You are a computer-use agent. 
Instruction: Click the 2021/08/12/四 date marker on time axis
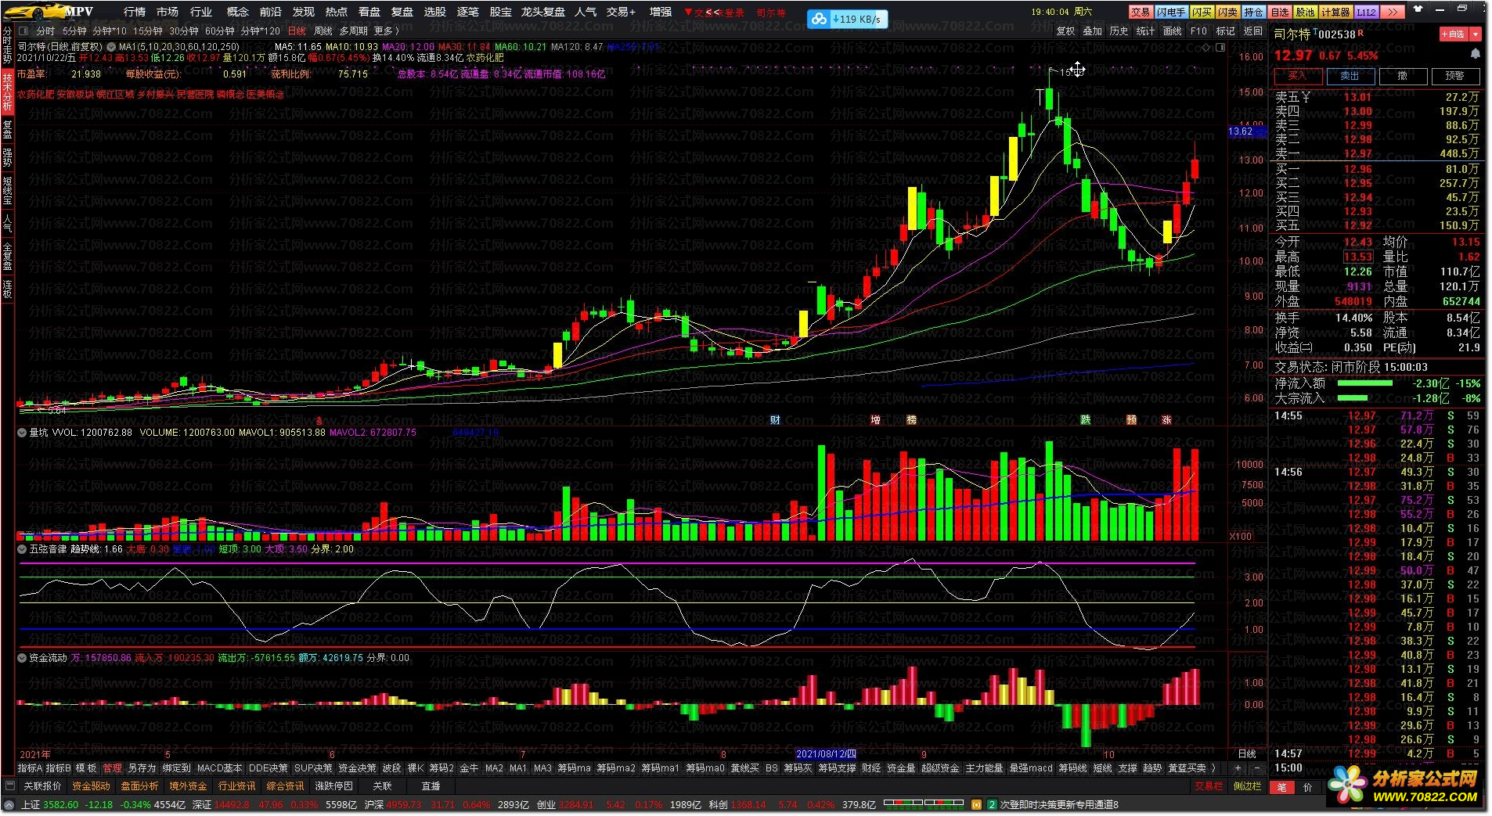(x=826, y=754)
